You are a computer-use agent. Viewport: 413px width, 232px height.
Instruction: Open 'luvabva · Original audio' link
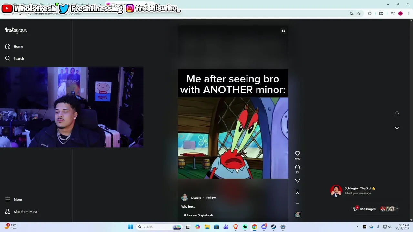pos(199,215)
